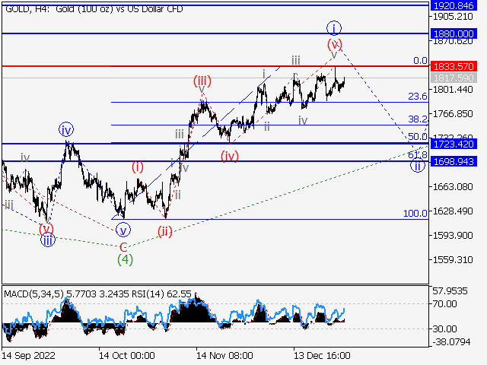
Task: Click the 1905.210 price axis value
Action: pos(453,17)
